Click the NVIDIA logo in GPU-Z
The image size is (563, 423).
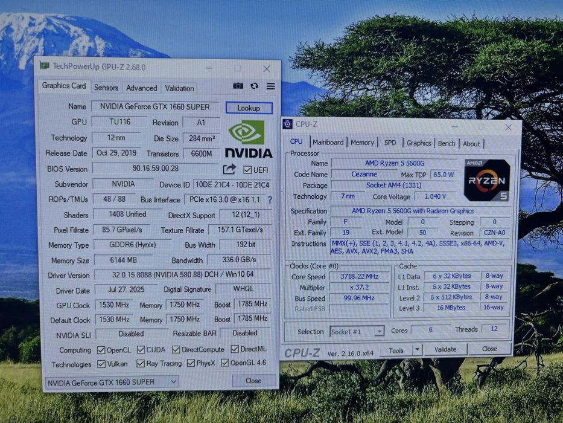click(248, 139)
